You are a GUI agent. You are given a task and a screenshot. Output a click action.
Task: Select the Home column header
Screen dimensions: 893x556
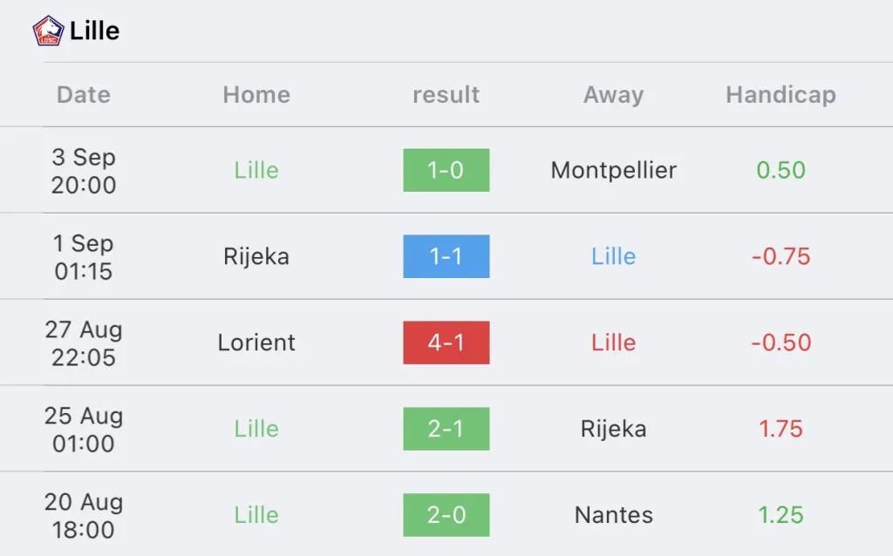[x=256, y=95]
